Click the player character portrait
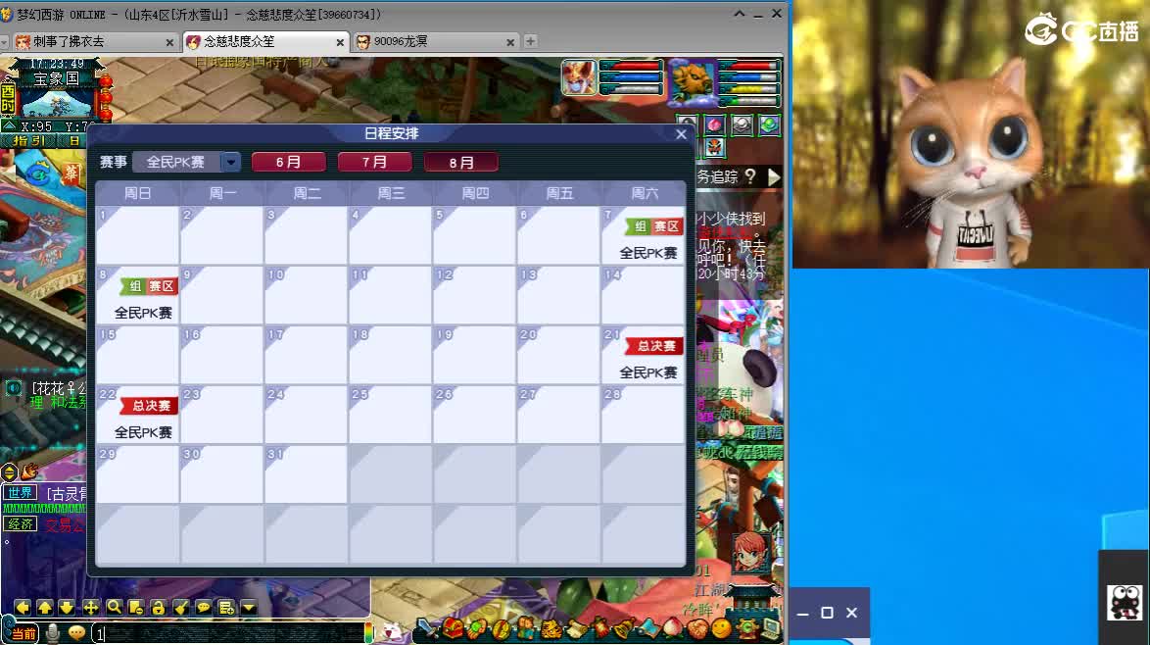This screenshot has height=645, width=1150. click(579, 77)
